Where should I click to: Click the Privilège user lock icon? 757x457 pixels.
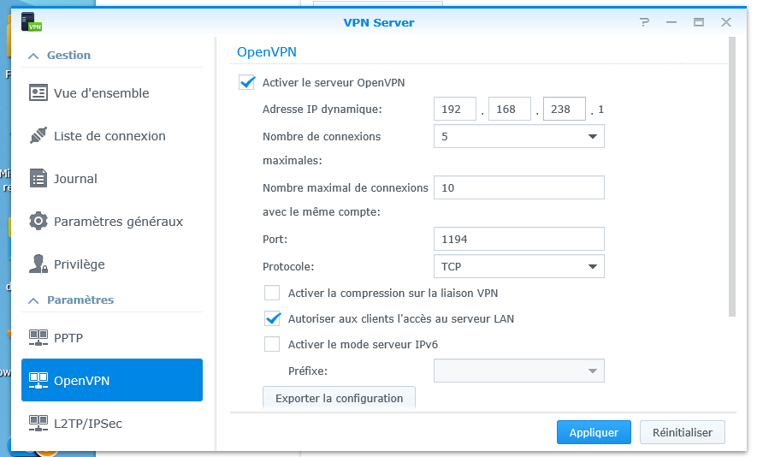click(38, 264)
